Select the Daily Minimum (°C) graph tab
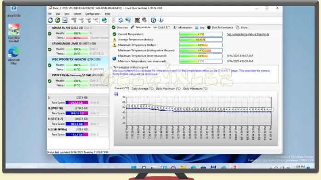This screenshot has height=180, width=321. 195,89
